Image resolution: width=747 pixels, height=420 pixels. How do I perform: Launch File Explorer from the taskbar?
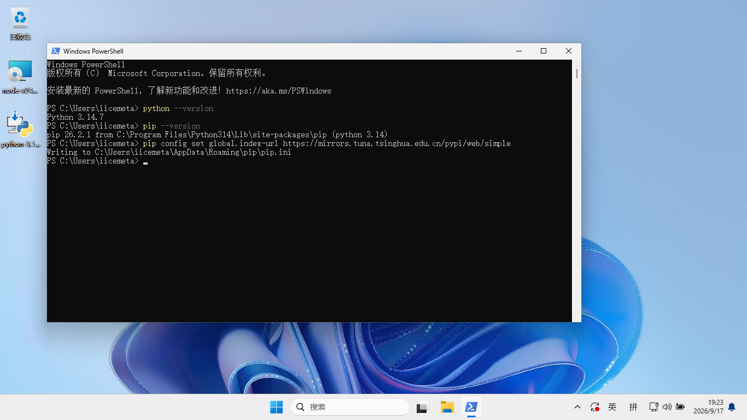point(447,407)
